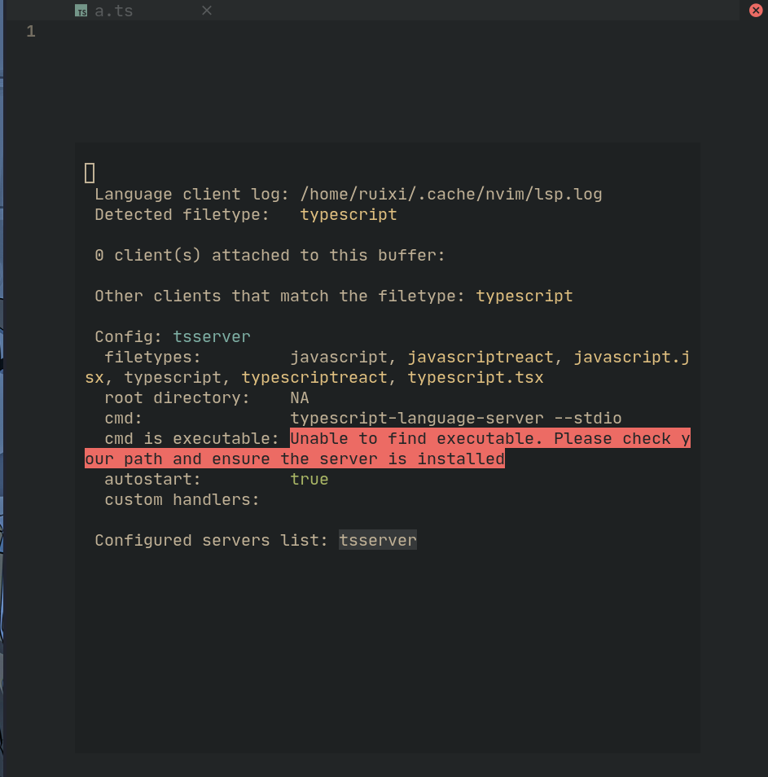Click the 'filetypes:' label
This screenshot has height=777, width=768.
coord(152,357)
